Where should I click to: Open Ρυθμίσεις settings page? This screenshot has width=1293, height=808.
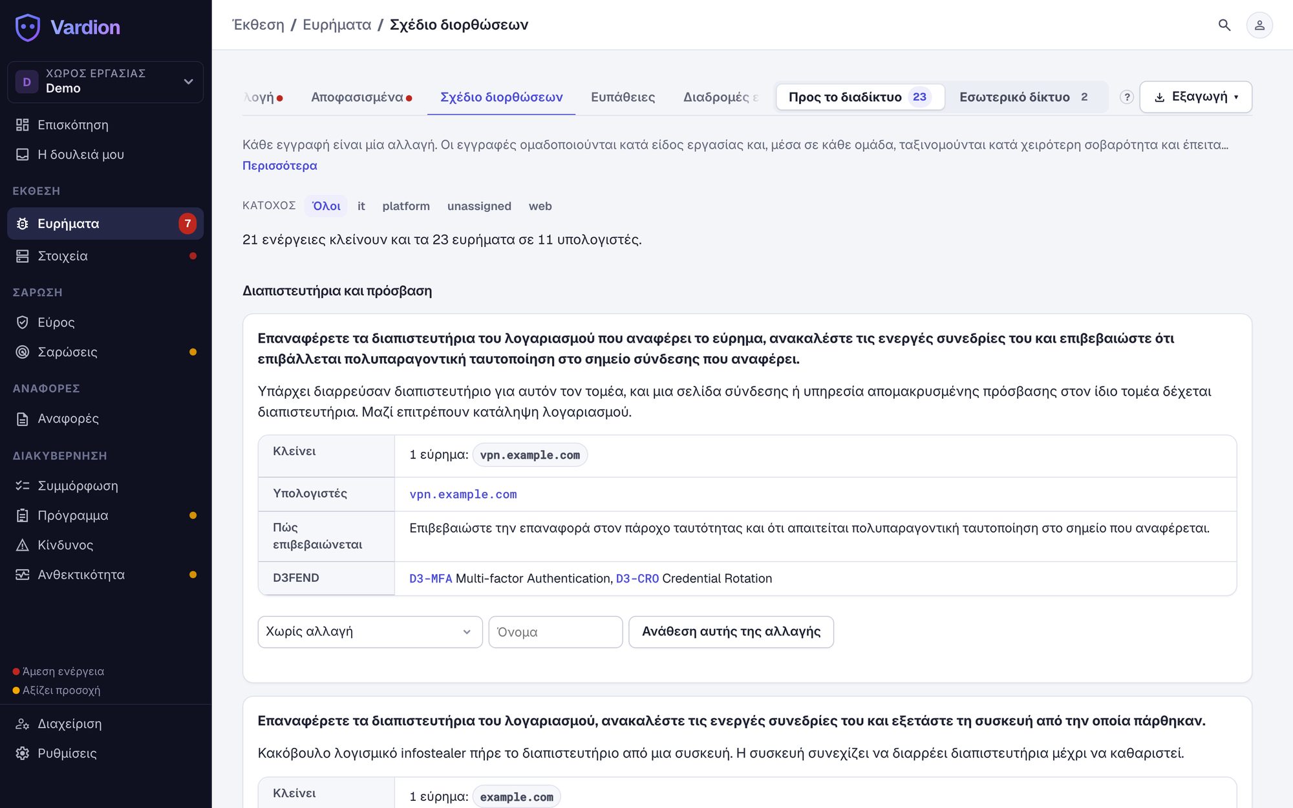click(x=105, y=753)
